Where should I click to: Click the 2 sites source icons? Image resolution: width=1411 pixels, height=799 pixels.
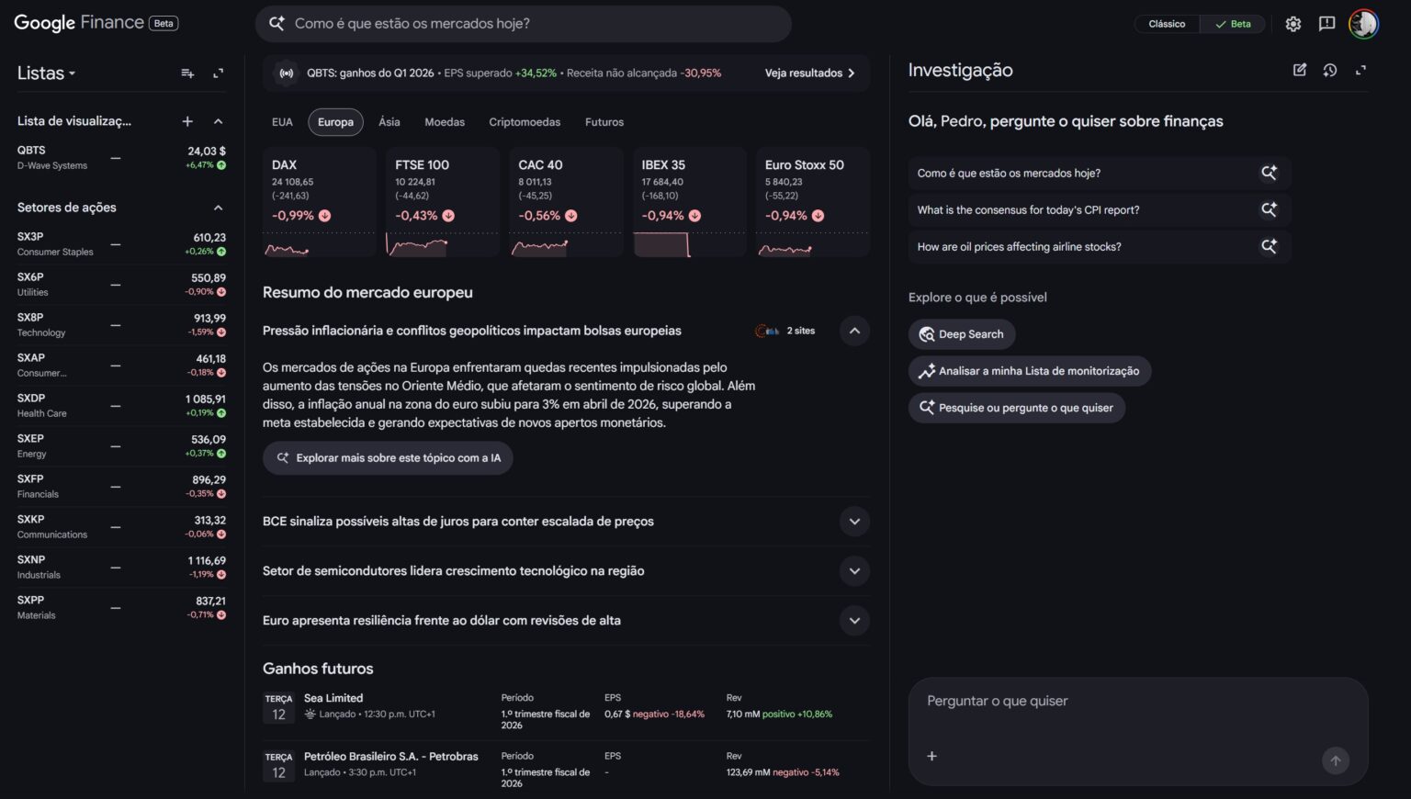coord(767,331)
